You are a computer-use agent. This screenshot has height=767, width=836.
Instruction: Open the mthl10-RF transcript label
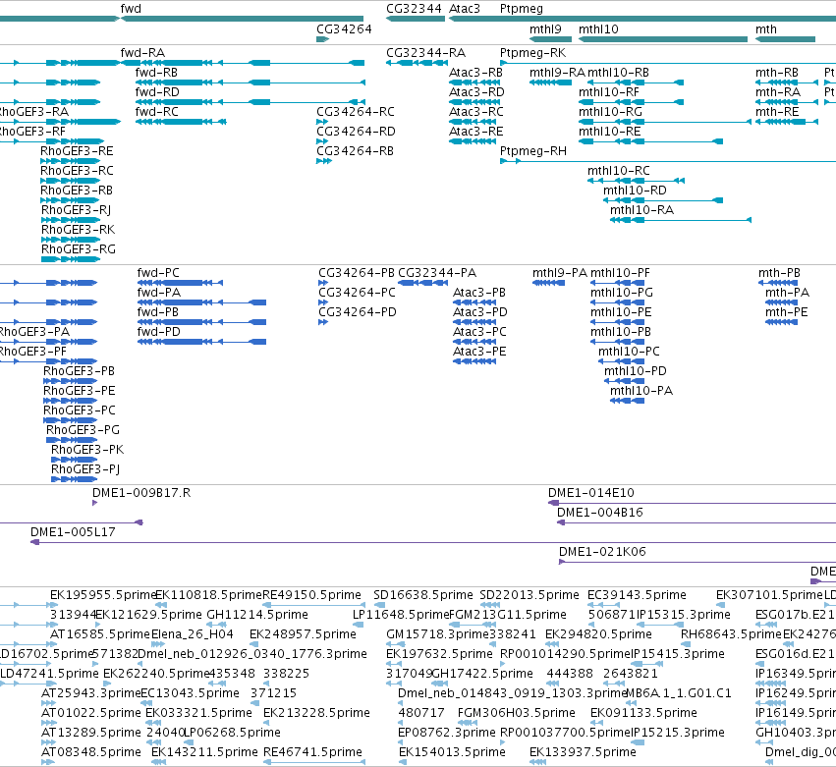coord(609,92)
